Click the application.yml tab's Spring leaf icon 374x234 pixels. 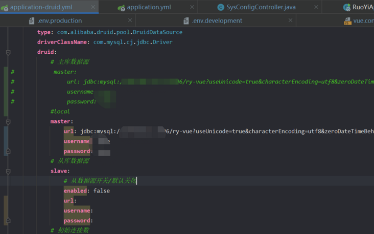(x=121, y=7)
